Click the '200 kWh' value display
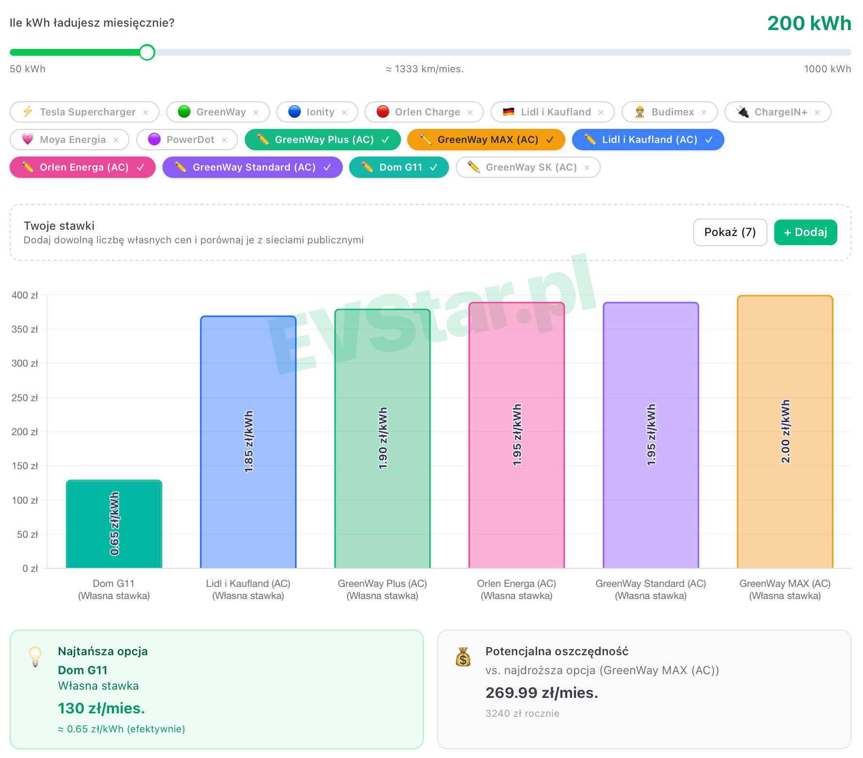The height and width of the screenshot is (758, 863). pyautogui.click(x=809, y=23)
